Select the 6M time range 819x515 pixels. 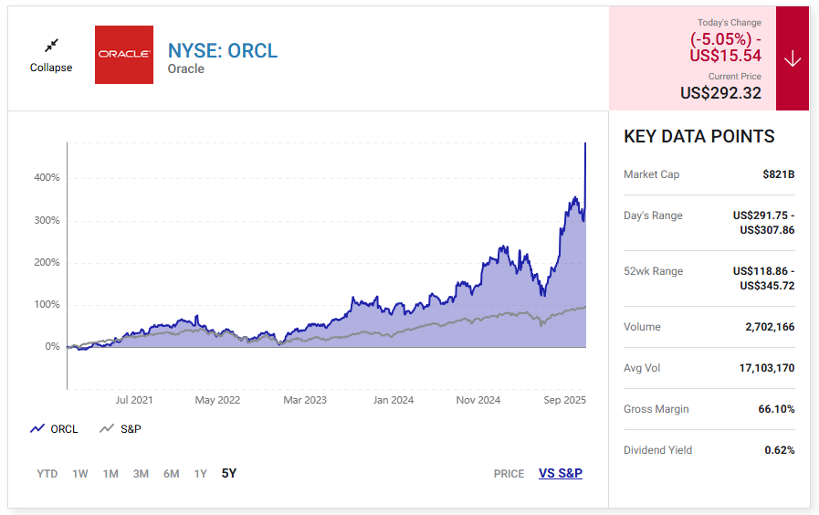(x=172, y=474)
